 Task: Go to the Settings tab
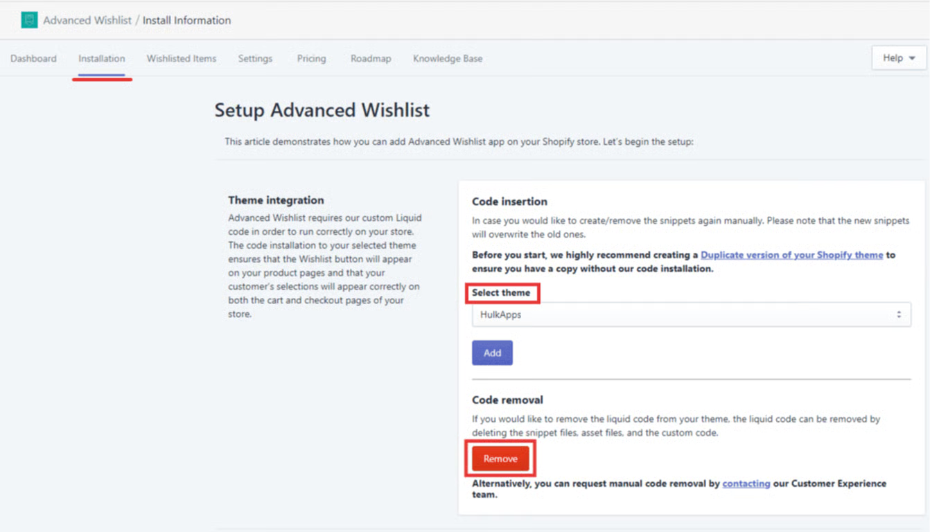click(255, 59)
